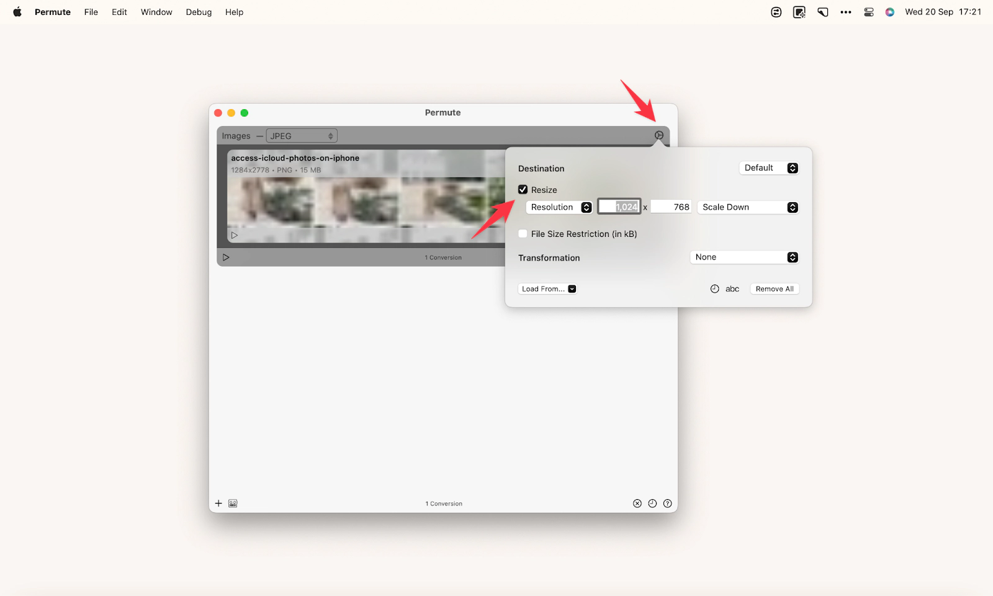Open the media browser icon at bottom left
The image size is (993, 596).
coord(233,504)
